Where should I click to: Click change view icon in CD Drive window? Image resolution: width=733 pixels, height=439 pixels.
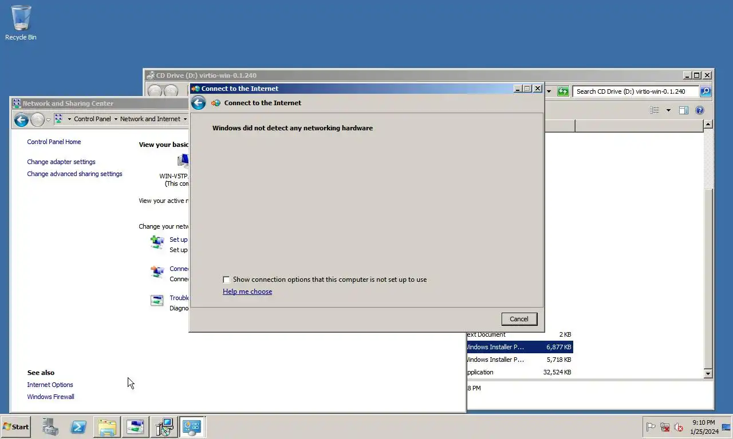click(655, 110)
